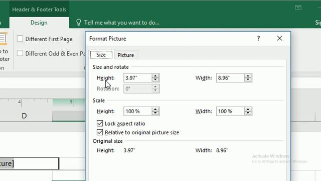Close the Format Picture dialog
The height and width of the screenshot is (181, 321).
point(279,38)
